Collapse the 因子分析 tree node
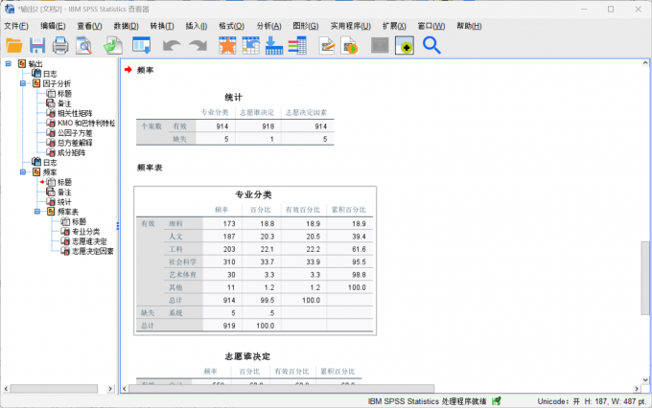Screen dimensions: 652x408 23,83
